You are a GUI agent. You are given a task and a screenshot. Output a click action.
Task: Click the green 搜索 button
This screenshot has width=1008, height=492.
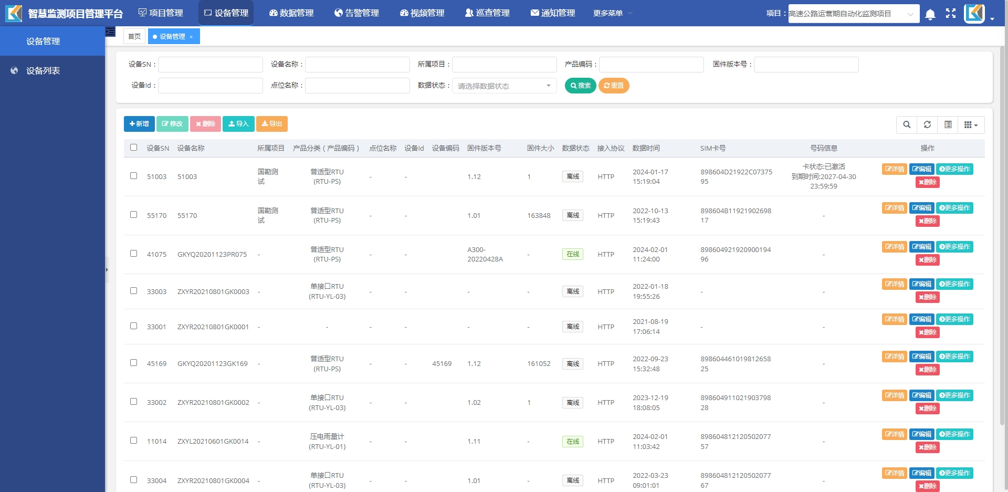tap(580, 86)
